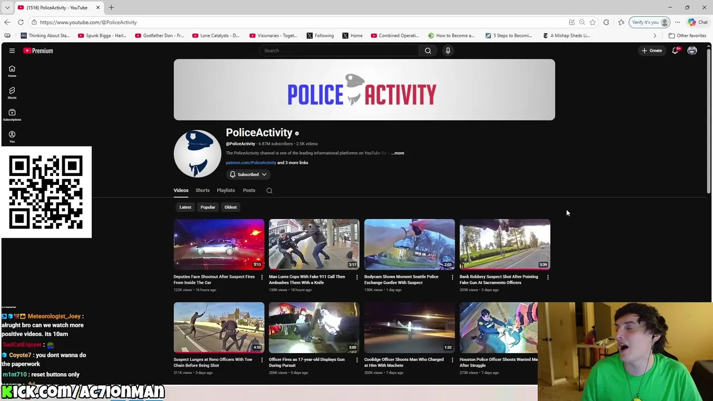This screenshot has height=401, width=713.
Task: Switch to the Shorts channel tab
Action: pyautogui.click(x=203, y=190)
